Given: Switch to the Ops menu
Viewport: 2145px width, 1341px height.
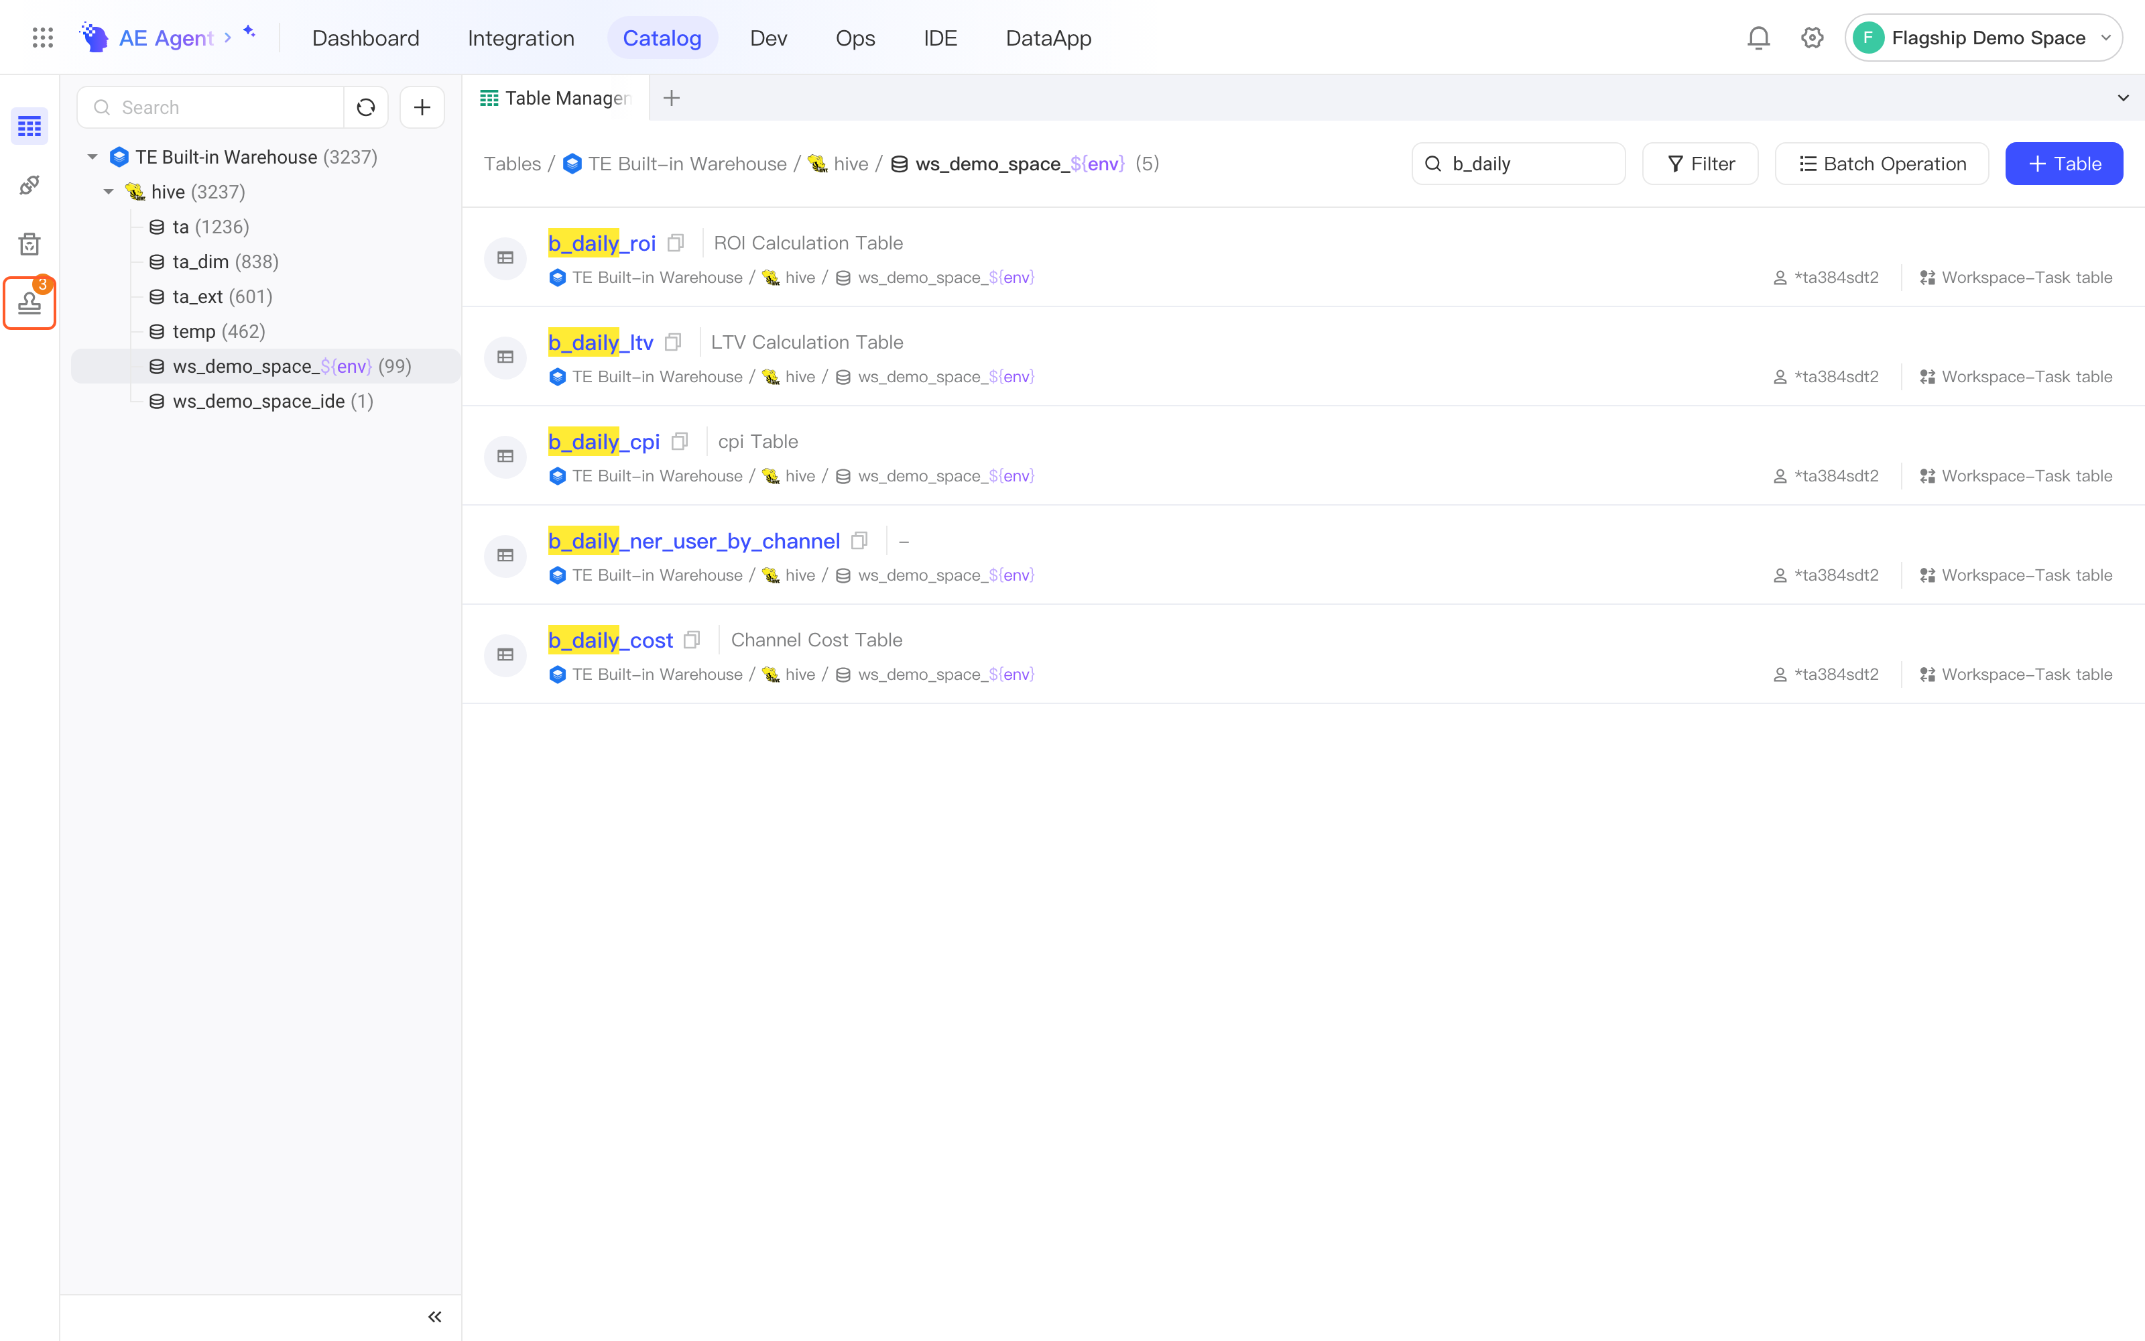Looking at the screenshot, I should click(855, 38).
